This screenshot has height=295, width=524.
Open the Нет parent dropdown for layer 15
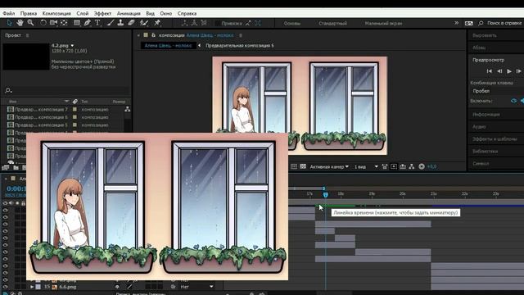[x=196, y=287]
